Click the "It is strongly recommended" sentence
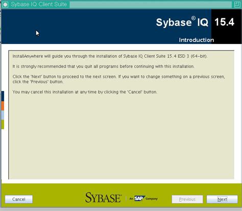The height and width of the screenshot is (211, 242). [x=104, y=66]
